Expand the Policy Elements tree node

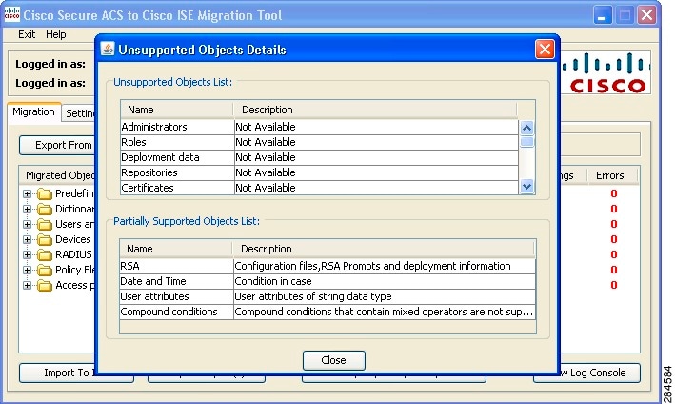[x=27, y=270]
